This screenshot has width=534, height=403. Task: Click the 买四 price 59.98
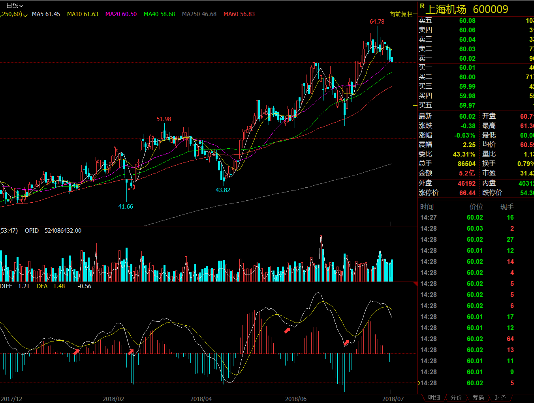467,96
